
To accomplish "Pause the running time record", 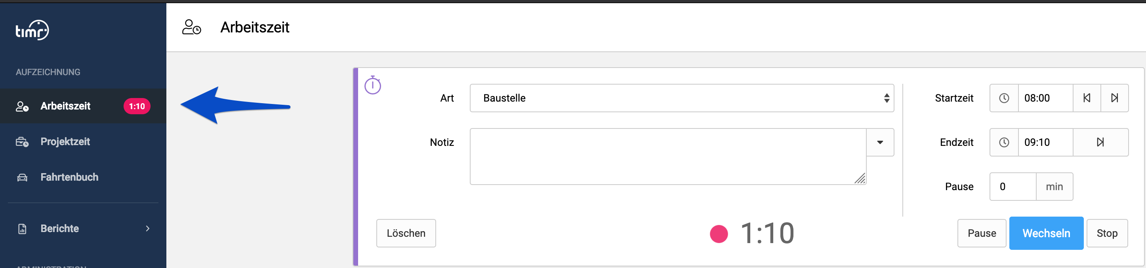I will (x=982, y=233).
